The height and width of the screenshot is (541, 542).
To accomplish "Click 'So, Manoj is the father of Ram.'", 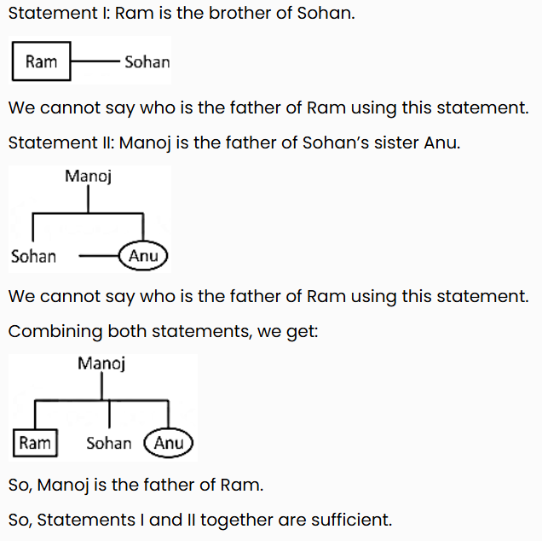I will (135, 485).
